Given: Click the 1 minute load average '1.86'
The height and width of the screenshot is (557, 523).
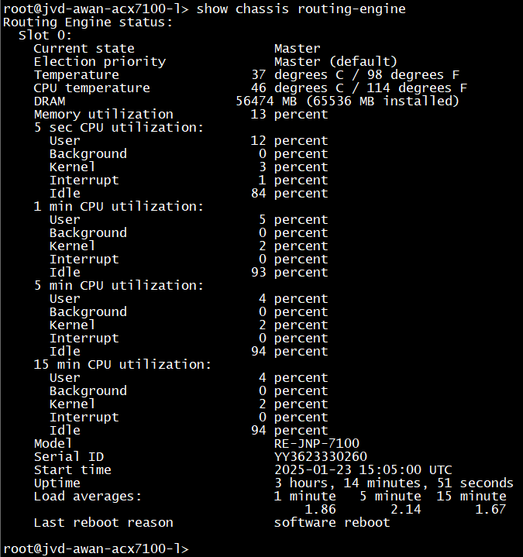Looking at the screenshot, I should coord(320,509).
